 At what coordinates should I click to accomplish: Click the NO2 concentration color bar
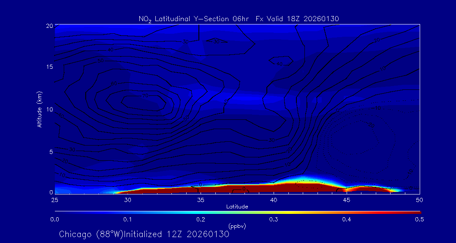pos(238,213)
